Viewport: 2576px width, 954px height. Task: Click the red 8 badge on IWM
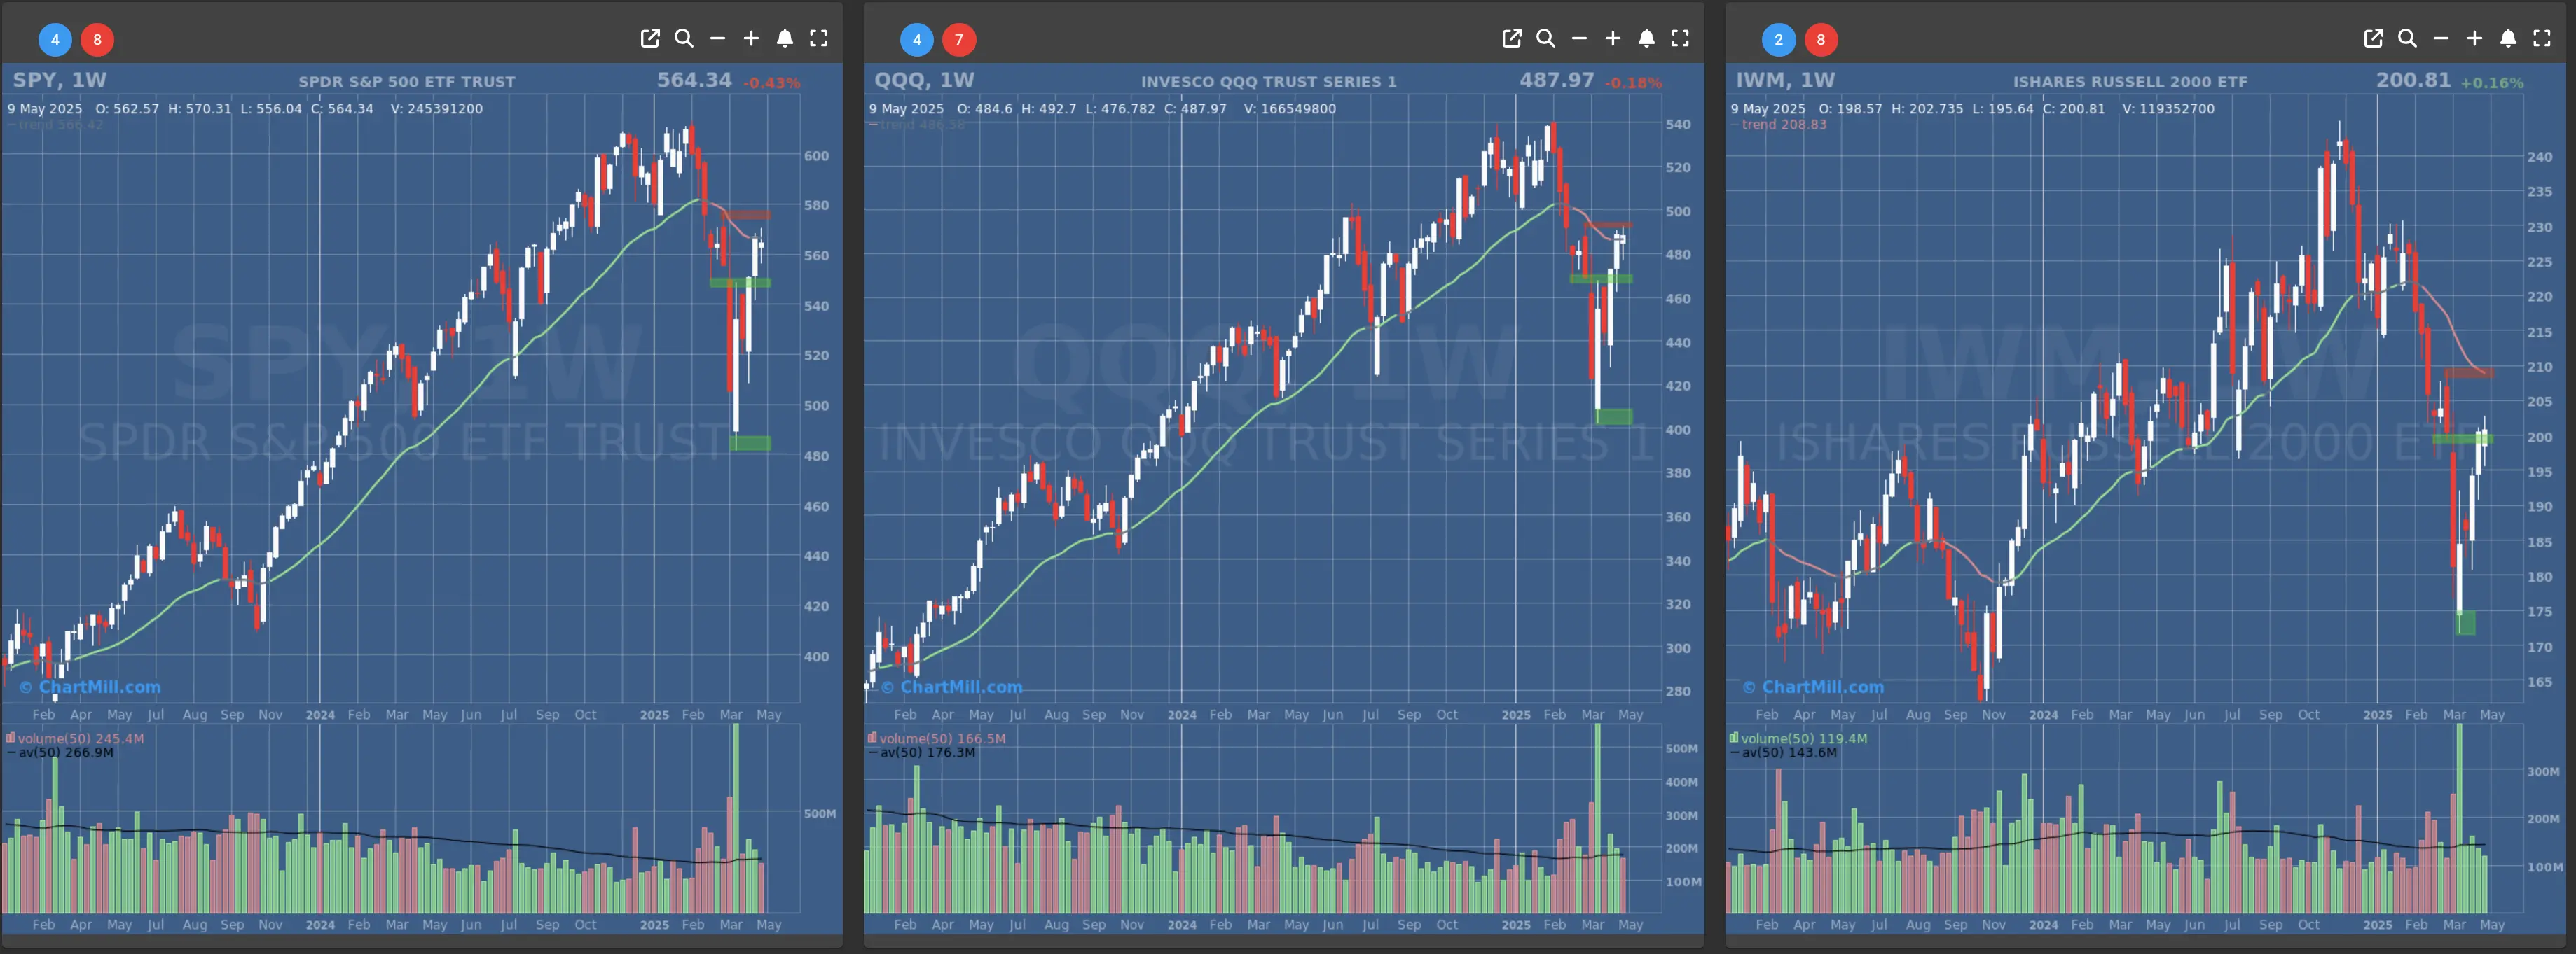[1821, 39]
